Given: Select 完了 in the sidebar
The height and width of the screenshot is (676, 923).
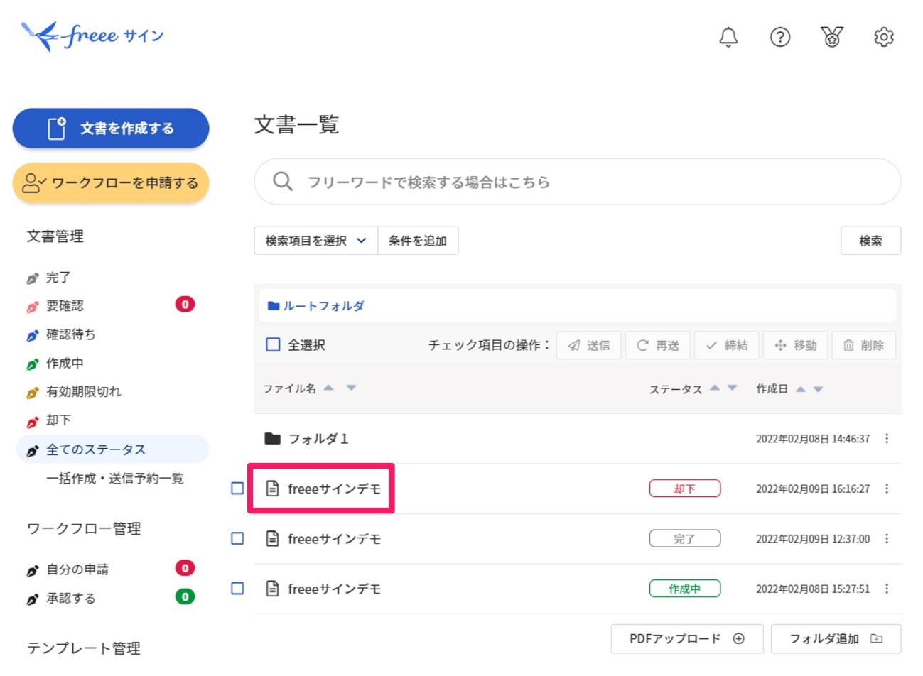Looking at the screenshot, I should click(x=58, y=278).
